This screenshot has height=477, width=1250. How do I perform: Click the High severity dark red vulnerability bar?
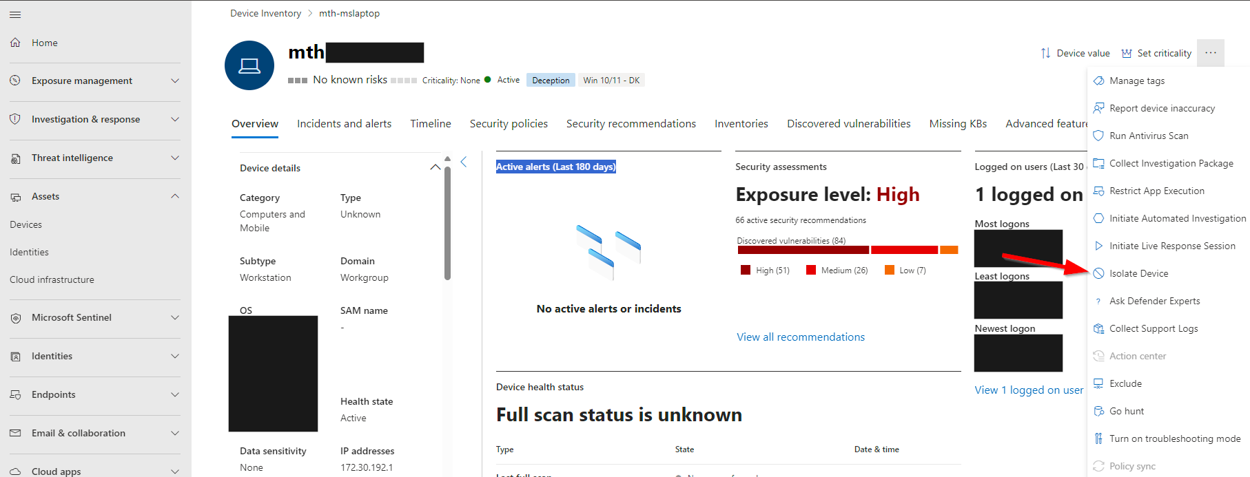(x=803, y=250)
